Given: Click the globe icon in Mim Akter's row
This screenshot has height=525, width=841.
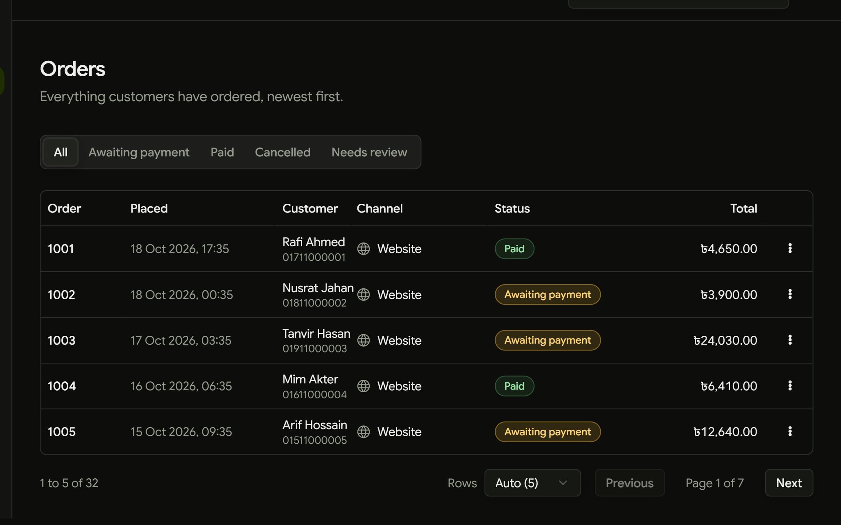Looking at the screenshot, I should (x=363, y=386).
